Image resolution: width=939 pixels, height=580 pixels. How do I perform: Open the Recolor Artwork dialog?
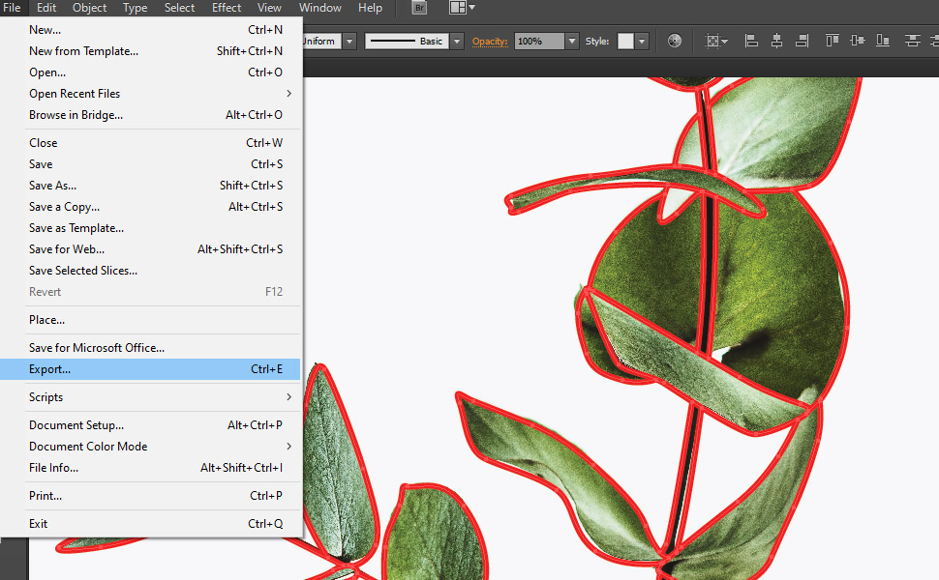(674, 41)
